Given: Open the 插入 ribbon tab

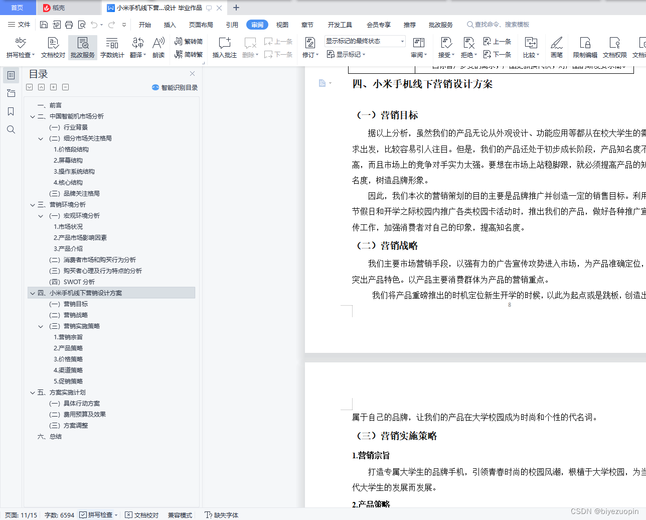Looking at the screenshot, I should pyautogui.click(x=170, y=25).
